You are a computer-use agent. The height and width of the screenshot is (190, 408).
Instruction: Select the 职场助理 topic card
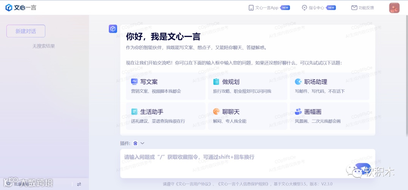329,86
